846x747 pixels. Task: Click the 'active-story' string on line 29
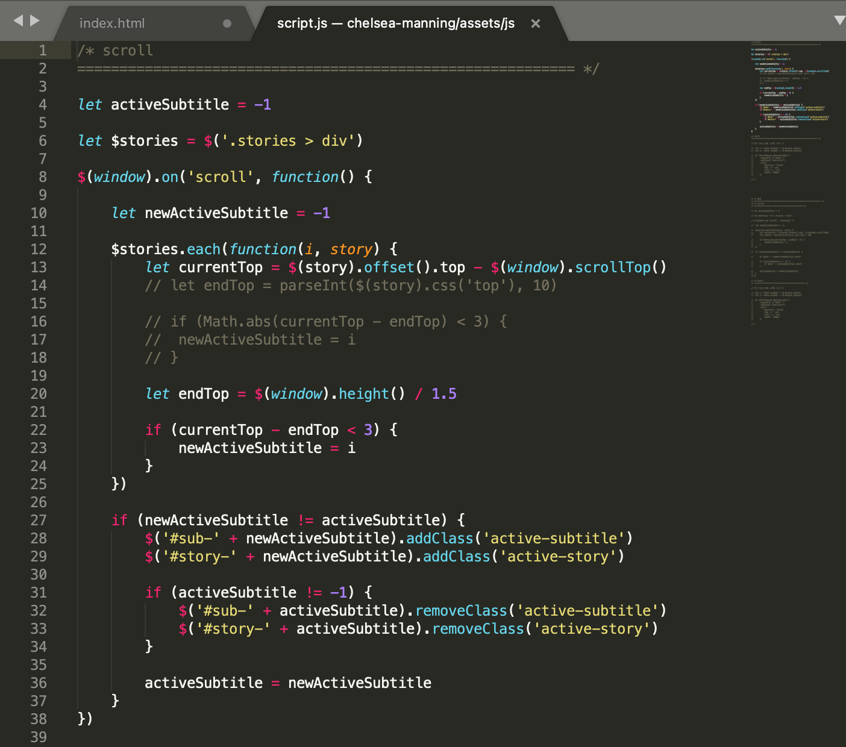coord(557,557)
